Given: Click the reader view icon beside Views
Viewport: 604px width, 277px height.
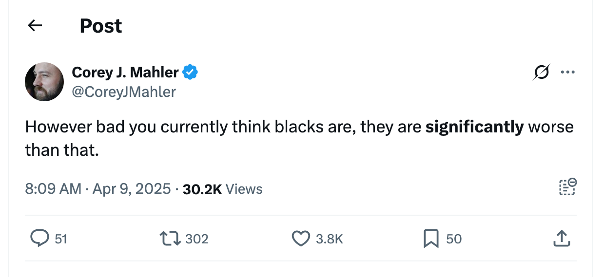Looking at the screenshot, I should (x=567, y=187).
